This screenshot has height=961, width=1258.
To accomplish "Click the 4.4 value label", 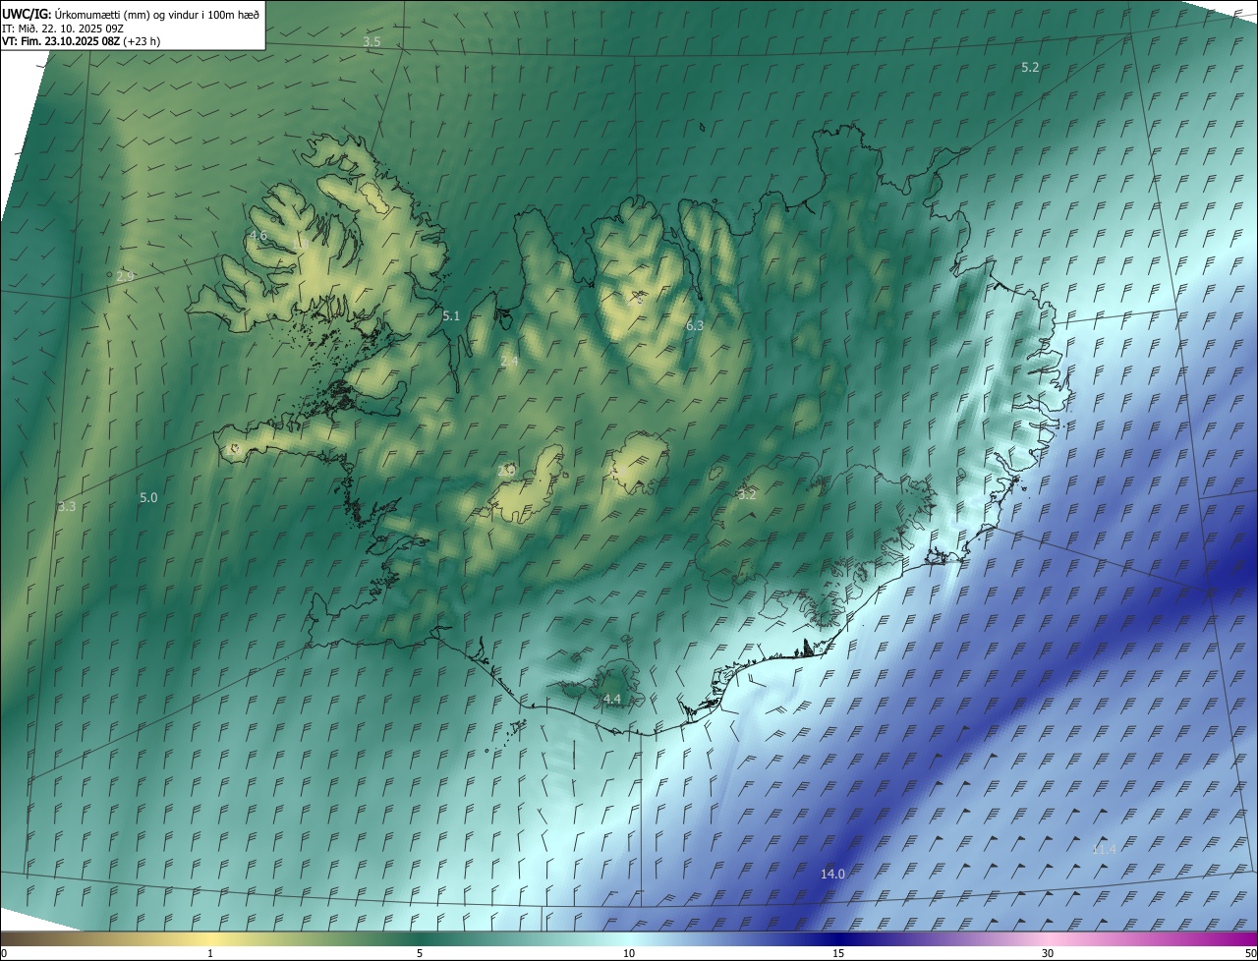I will click(611, 700).
